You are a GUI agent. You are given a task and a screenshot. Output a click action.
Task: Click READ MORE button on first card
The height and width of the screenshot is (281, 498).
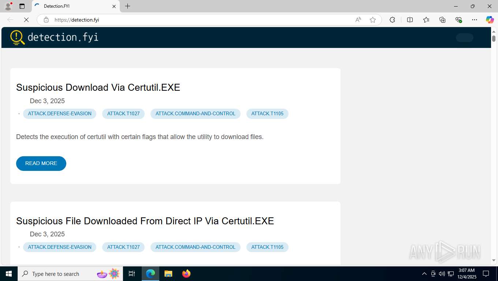click(41, 163)
